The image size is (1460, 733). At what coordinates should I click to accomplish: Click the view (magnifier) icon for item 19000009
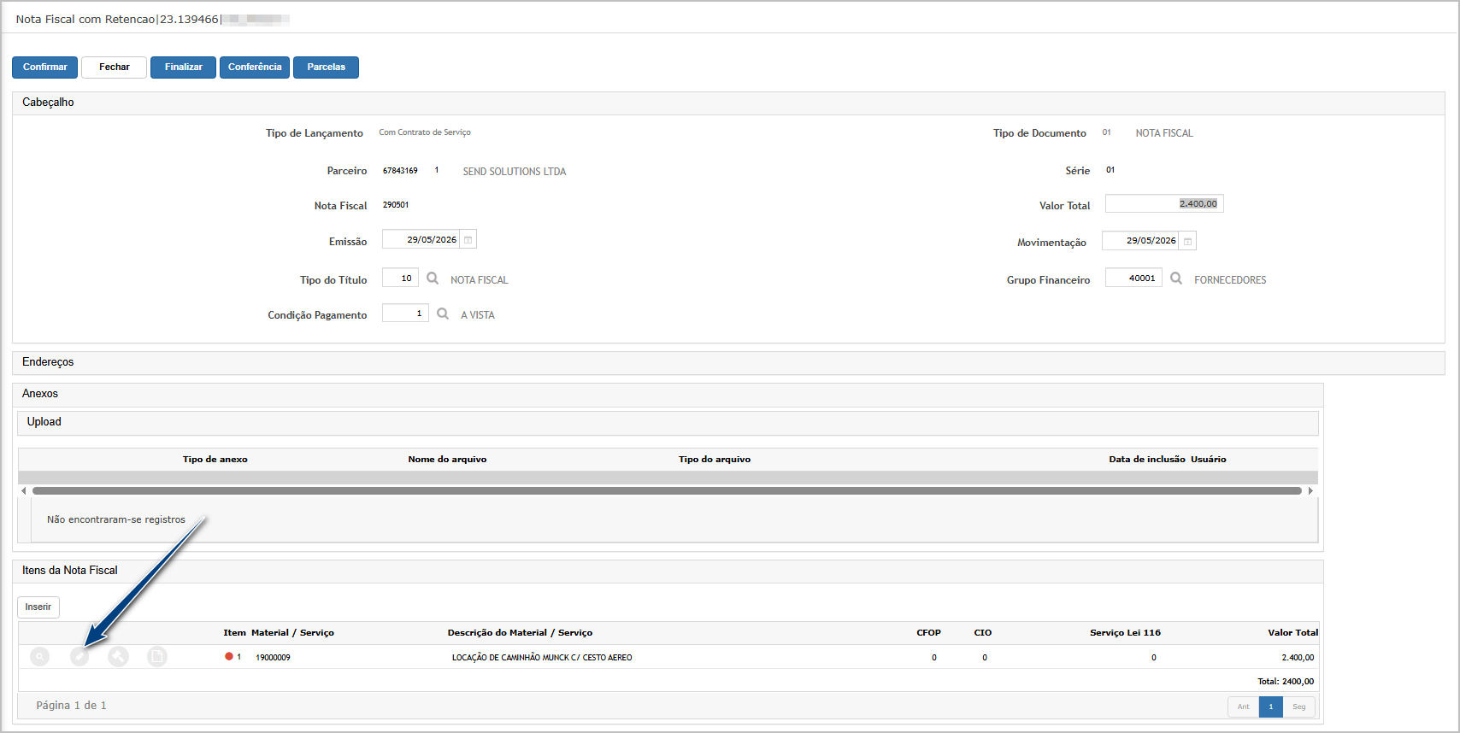coord(39,656)
